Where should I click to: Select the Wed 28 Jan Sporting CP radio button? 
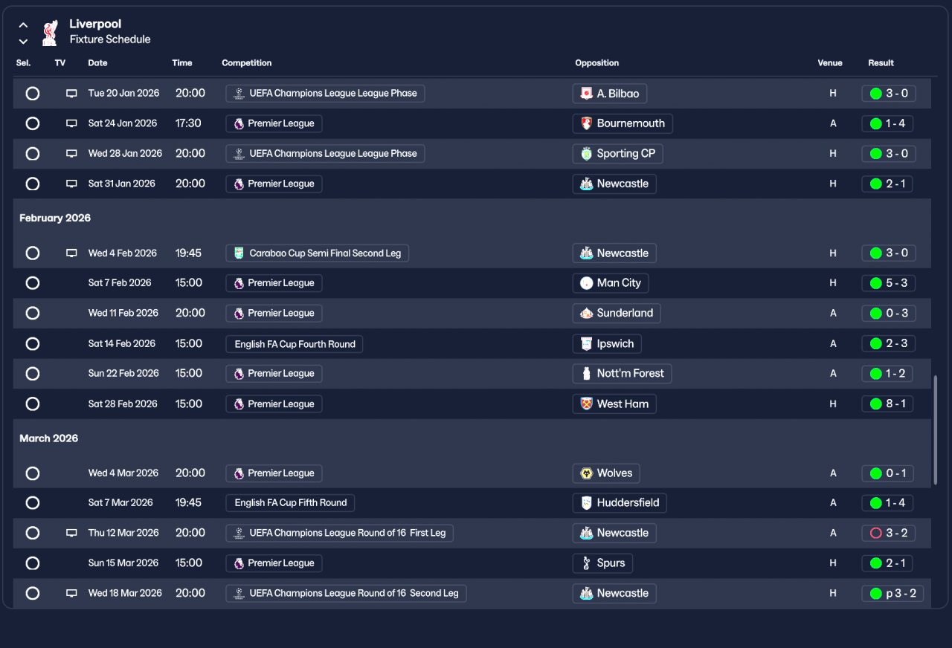[x=33, y=154]
